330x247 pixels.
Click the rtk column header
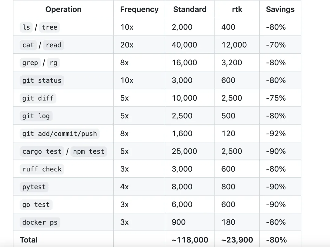(x=237, y=9)
